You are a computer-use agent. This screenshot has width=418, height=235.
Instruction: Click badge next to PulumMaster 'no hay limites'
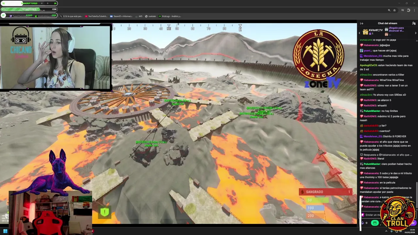(362, 111)
